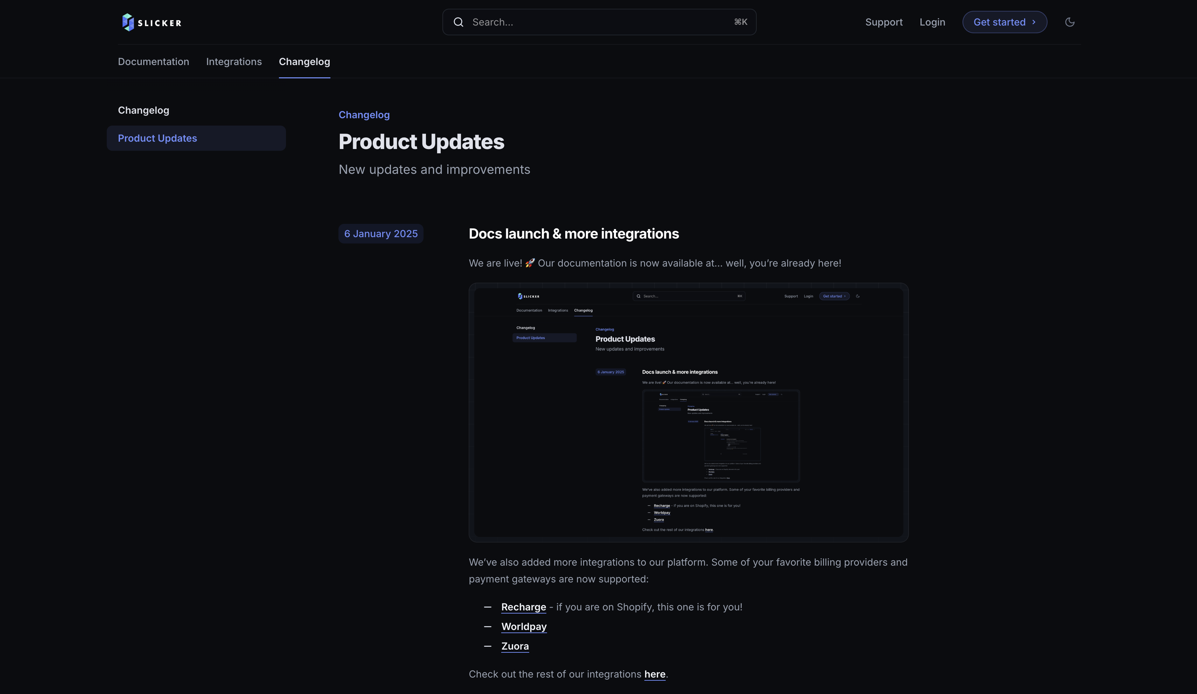The image size is (1197, 694).
Task: Open the Worldpay integration link
Action: [x=524, y=626]
